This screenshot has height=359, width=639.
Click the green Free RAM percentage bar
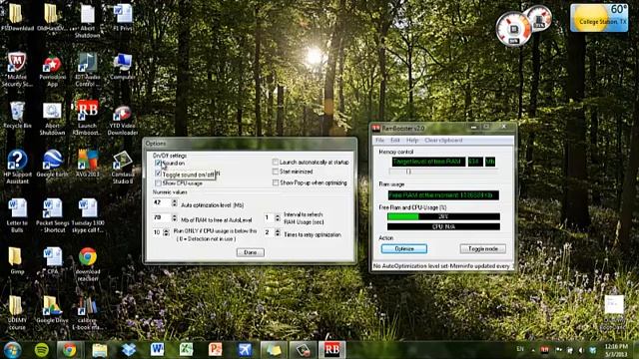coord(443,216)
